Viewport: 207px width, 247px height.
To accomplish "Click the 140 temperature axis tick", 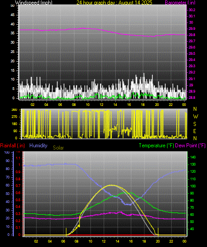I will click(x=193, y=157).
